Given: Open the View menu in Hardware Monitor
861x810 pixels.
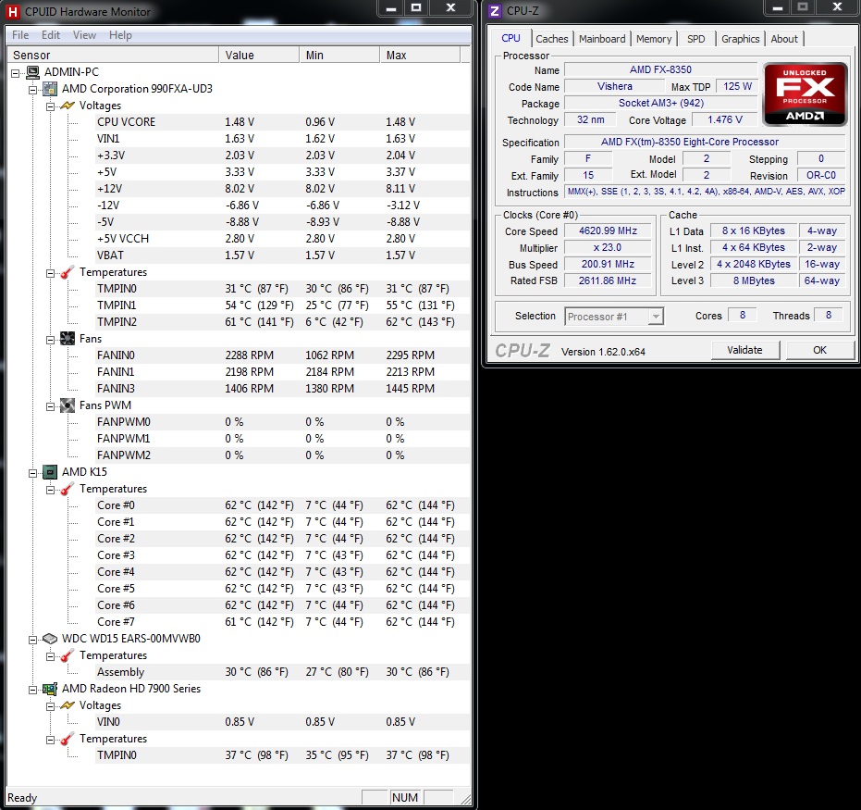Looking at the screenshot, I should pyautogui.click(x=84, y=35).
